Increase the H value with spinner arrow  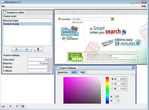click(126, 78)
